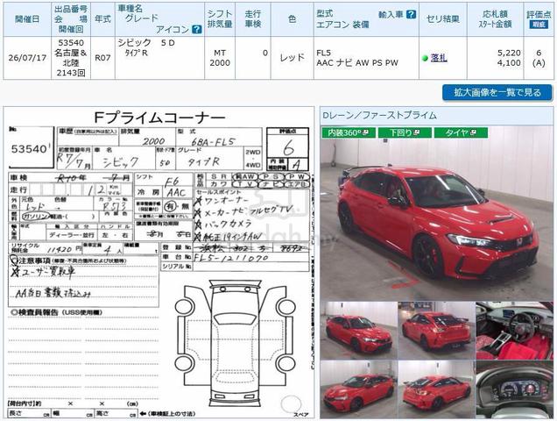Click the 解説 badge under 評価点

[539, 25]
